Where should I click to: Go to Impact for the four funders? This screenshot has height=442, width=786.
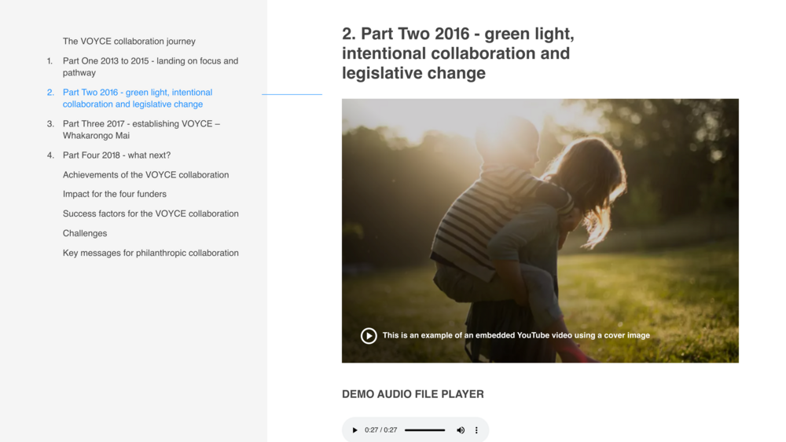click(115, 194)
